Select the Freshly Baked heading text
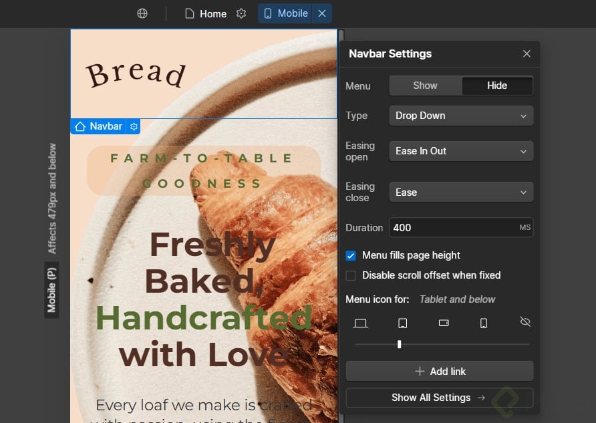This screenshot has height=423, width=596. coord(204,300)
